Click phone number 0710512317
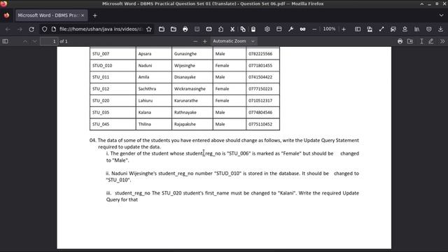This screenshot has width=448, height=252. 260,101
